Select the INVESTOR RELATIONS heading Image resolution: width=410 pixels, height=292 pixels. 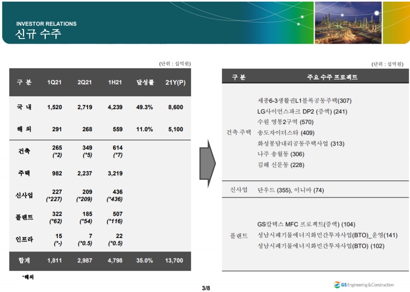point(46,24)
